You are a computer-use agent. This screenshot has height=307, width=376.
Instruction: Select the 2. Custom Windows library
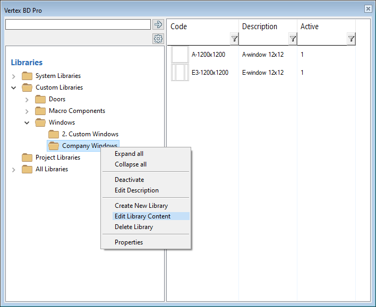coord(90,134)
